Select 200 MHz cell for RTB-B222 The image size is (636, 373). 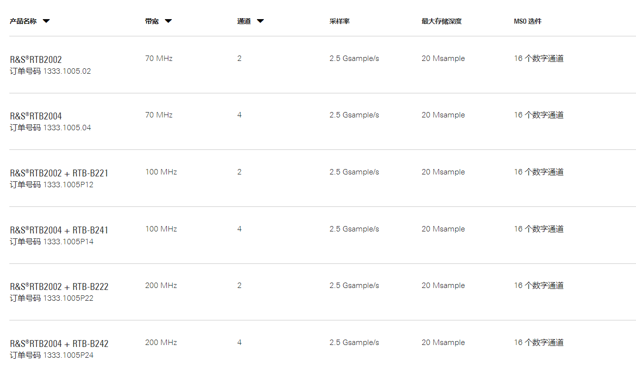161,286
